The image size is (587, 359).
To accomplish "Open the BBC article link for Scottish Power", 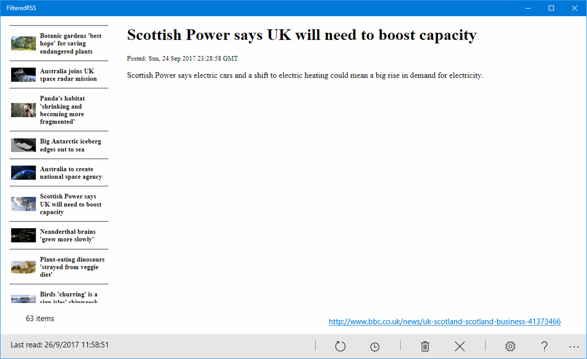I will pyautogui.click(x=444, y=322).
